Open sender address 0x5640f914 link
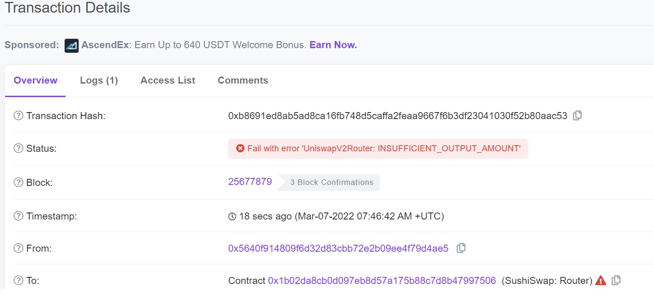 [338, 248]
